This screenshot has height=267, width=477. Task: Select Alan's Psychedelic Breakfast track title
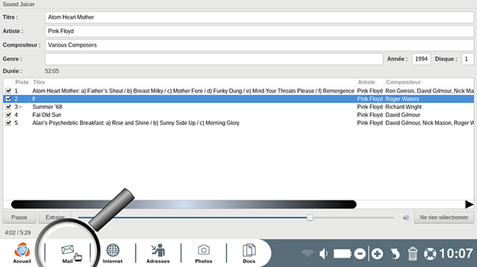coord(136,123)
